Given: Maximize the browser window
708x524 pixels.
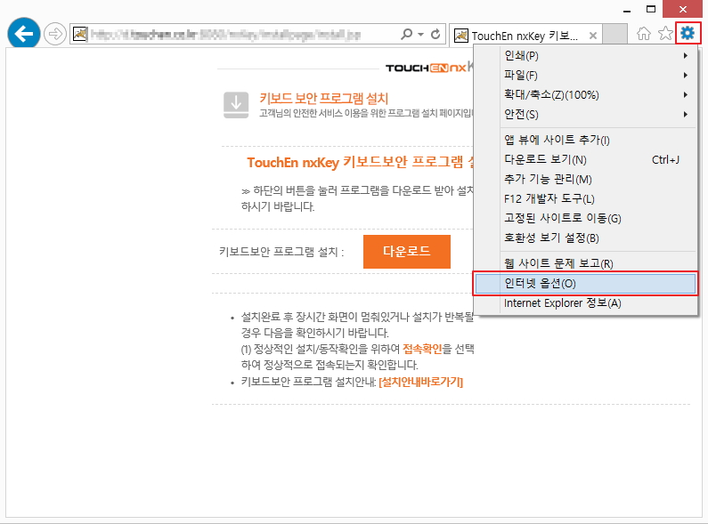Looking at the screenshot, I should 651,10.
